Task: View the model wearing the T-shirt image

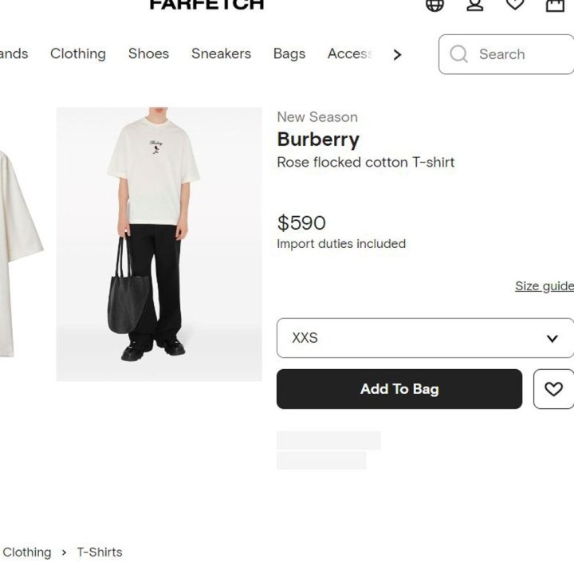Action: pos(159,244)
